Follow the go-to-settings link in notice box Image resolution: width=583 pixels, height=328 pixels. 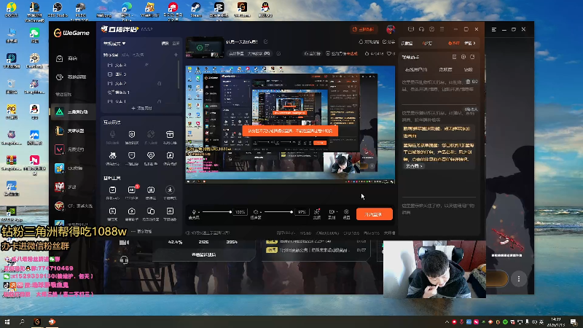click(x=414, y=166)
